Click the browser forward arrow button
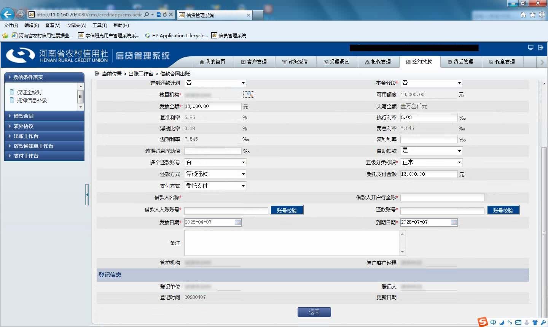This screenshot has width=548, height=327. tap(21, 14)
